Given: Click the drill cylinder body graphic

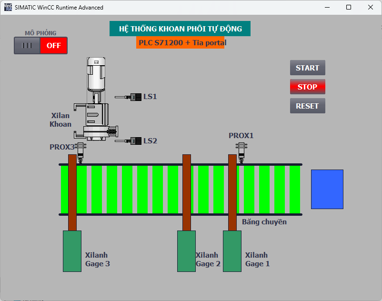Looking at the screenshot, I should tap(96, 122).
